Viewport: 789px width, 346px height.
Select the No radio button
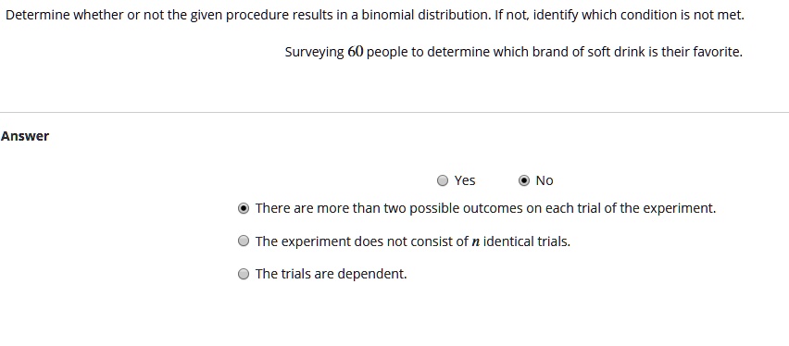524,180
